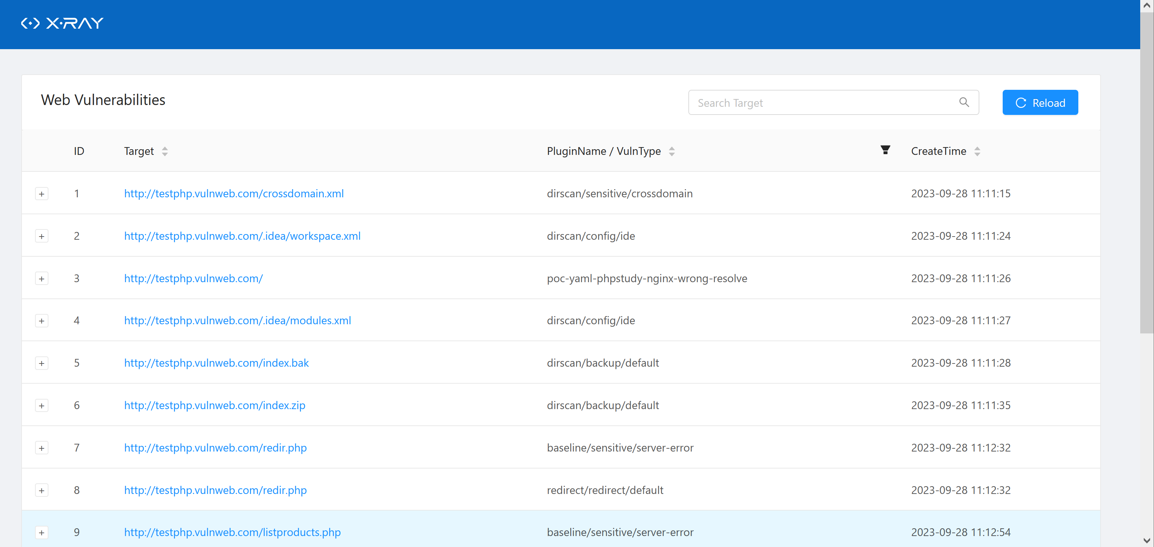This screenshot has width=1154, height=547.
Task: Select dirscan/backup/default cell in row 6
Action: click(602, 405)
